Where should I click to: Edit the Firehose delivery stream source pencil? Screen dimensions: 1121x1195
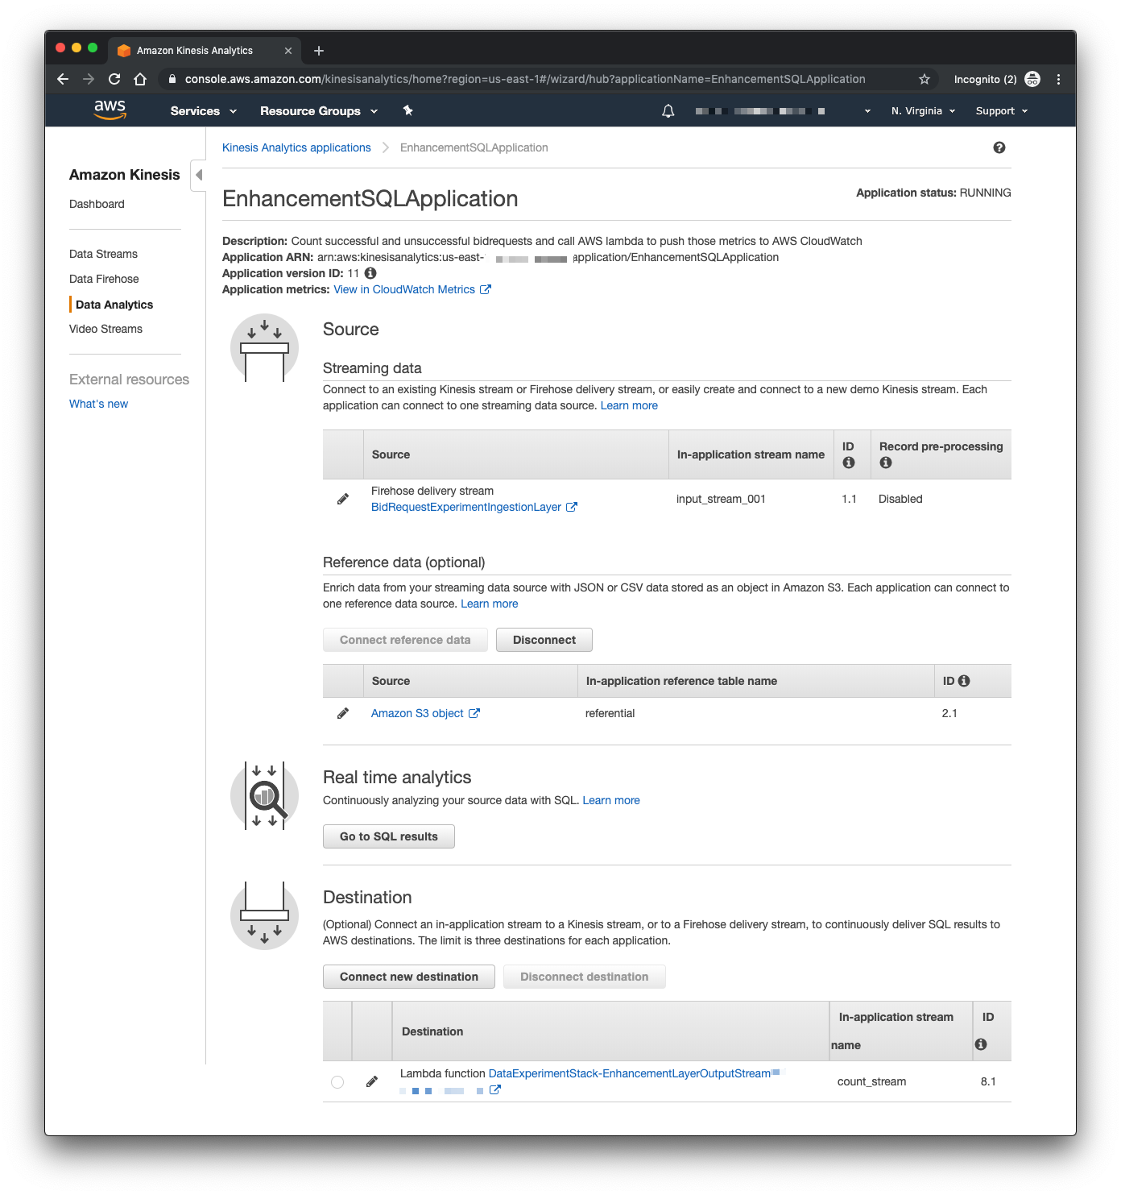(x=343, y=499)
